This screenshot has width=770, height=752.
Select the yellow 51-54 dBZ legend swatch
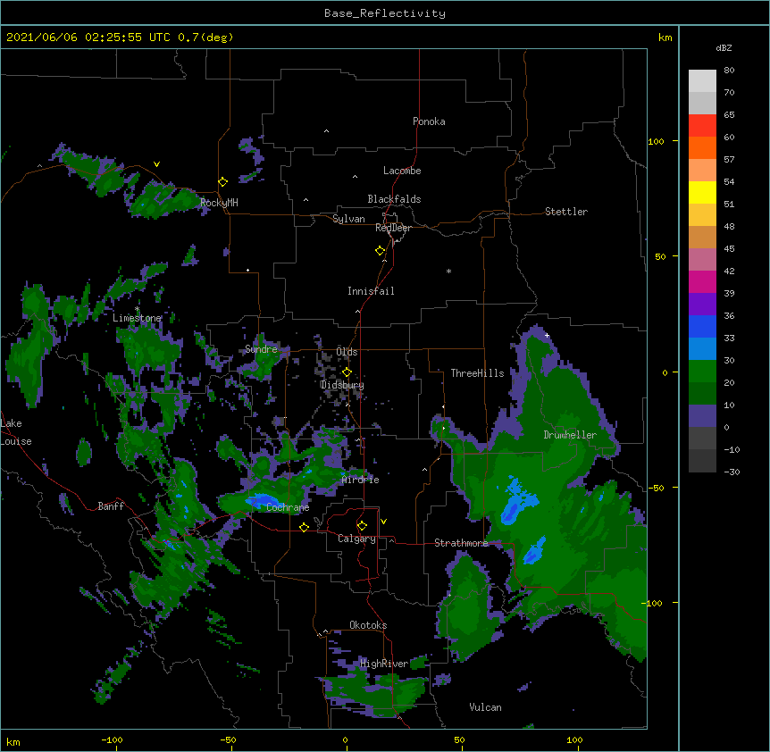coord(702,193)
